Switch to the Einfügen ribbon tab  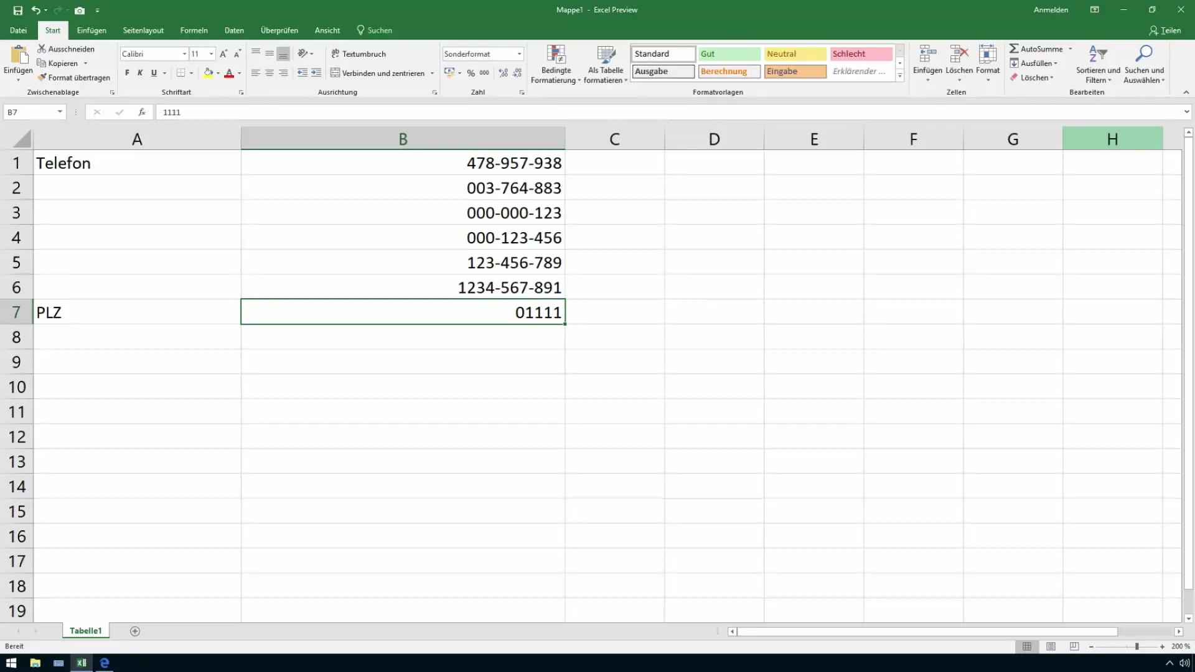(91, 30)
